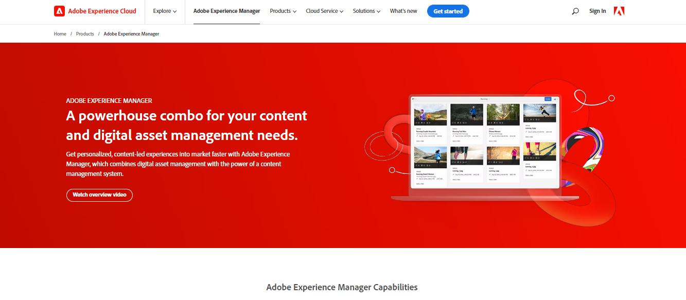The width and height of the screenshot is (686, 300).
Task: Open search using the magnifying glass icon
Action: 575,11
